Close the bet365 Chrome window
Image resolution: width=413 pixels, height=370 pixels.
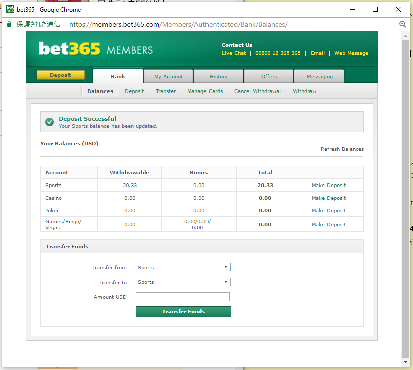[398, 9]
